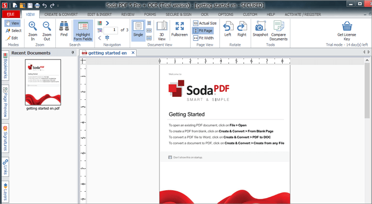This screenshot has width=372, height=204.
Task: Click the print quick access icon
Action: [x=37, y=5]
